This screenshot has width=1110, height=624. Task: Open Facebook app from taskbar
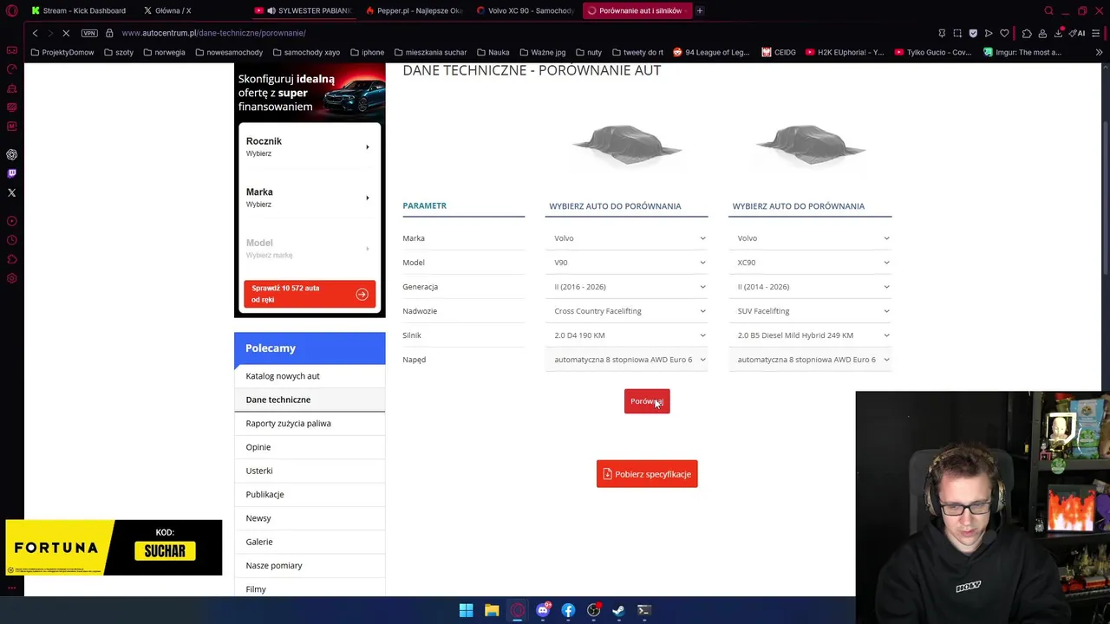(x=568, y=610)
